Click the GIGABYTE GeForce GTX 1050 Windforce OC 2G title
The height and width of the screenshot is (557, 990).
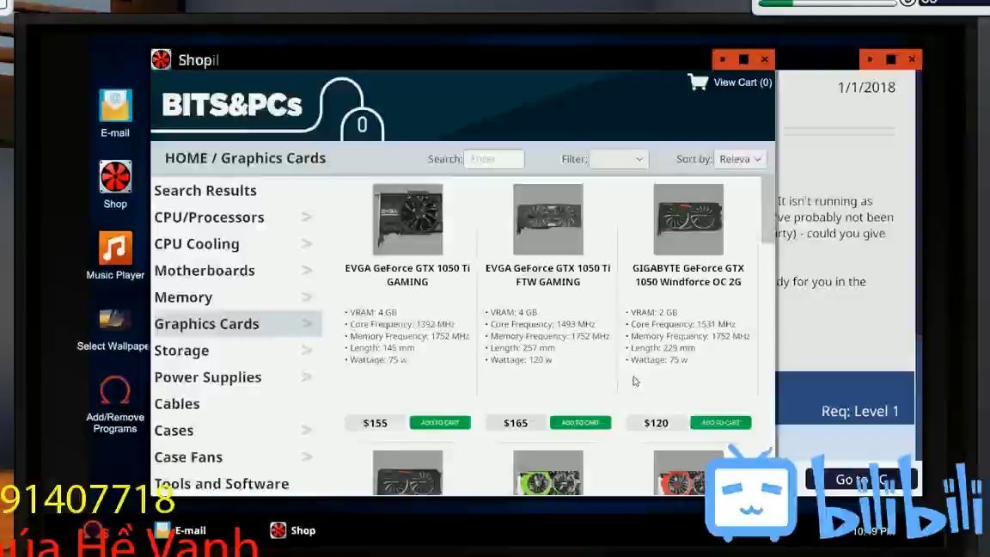(x=688, y=275)
